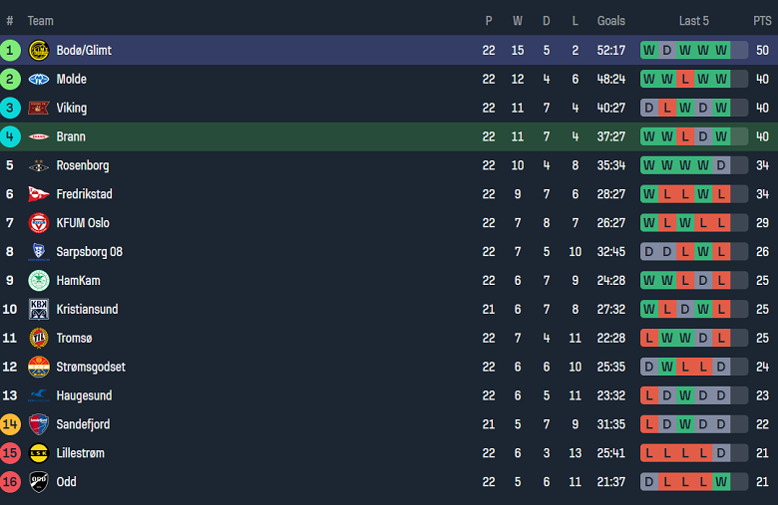This screenshot has height=505, width=778.
Task: Open the HamKam team link
Action: coord(79,281)
